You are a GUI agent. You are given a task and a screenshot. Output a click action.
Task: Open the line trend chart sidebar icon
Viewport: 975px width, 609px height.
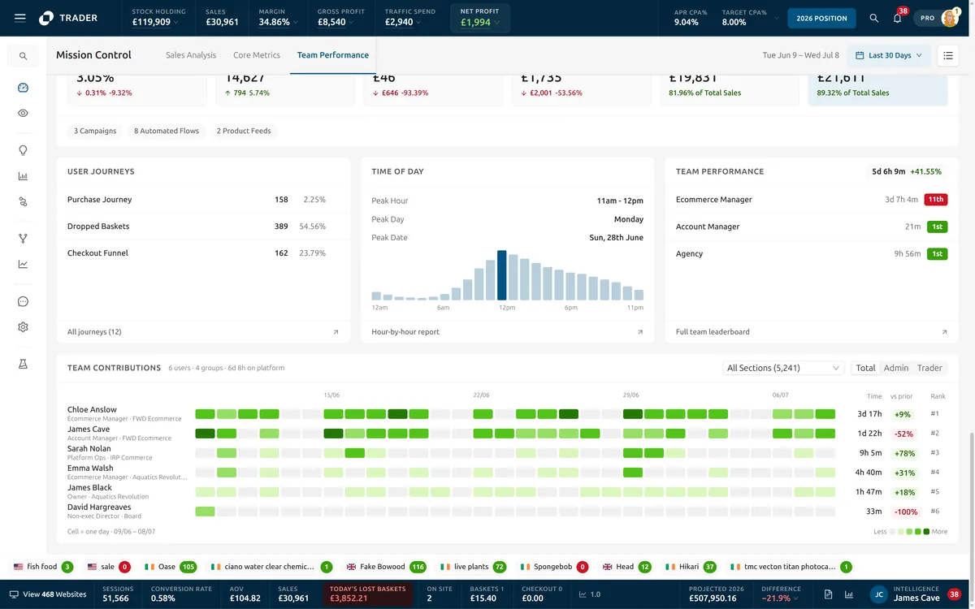click(23, 264)
